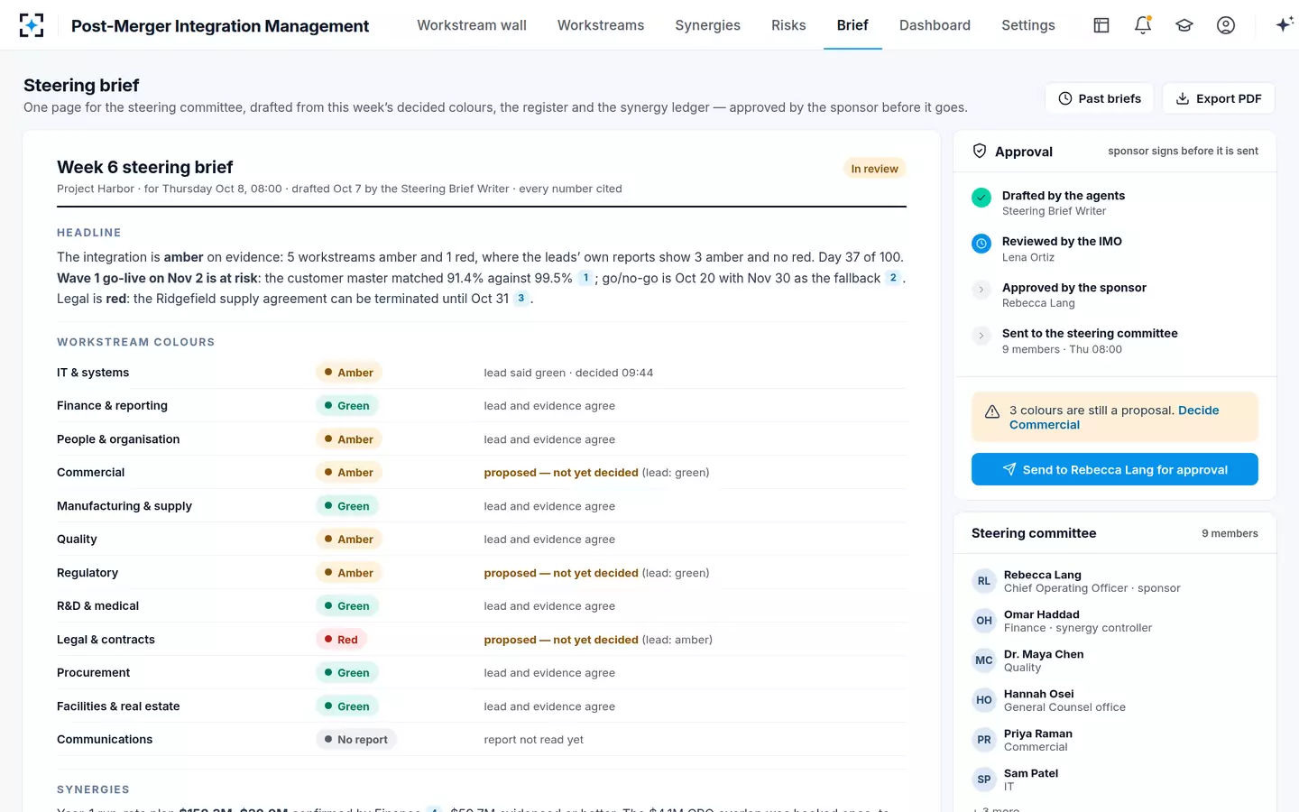Open the user account icon
The width and height of the screenshot is (1299, 812).
[1226, 25]
